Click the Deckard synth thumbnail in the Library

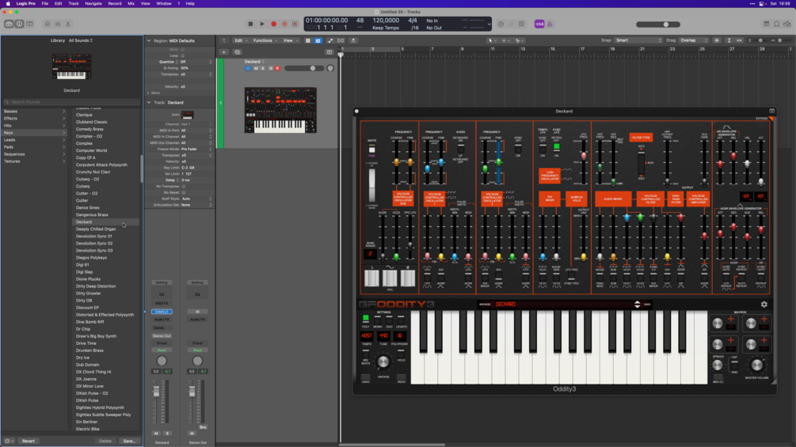pyautogui.click(x=71, y=66)
